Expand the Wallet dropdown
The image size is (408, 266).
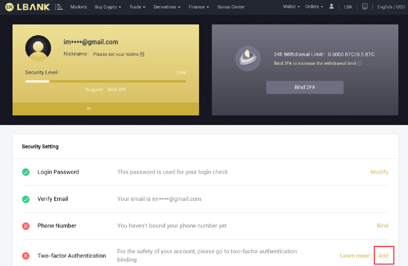[291, 6]
